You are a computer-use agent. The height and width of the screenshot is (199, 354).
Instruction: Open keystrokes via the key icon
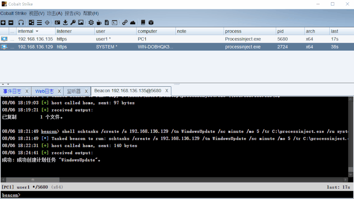click(x=73, y=23)
